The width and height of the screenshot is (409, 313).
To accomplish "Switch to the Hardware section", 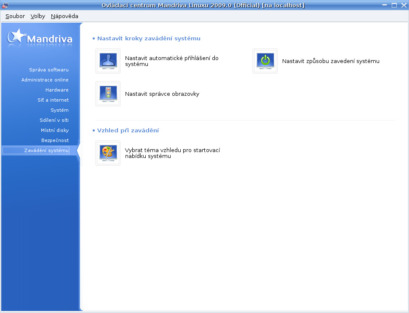I will click(57, 90).
